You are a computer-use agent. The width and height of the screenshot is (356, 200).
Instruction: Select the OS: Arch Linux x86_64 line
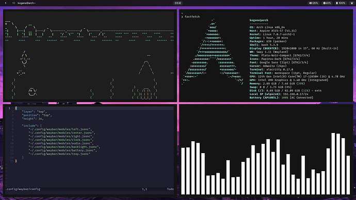click(x=267, y=27)
